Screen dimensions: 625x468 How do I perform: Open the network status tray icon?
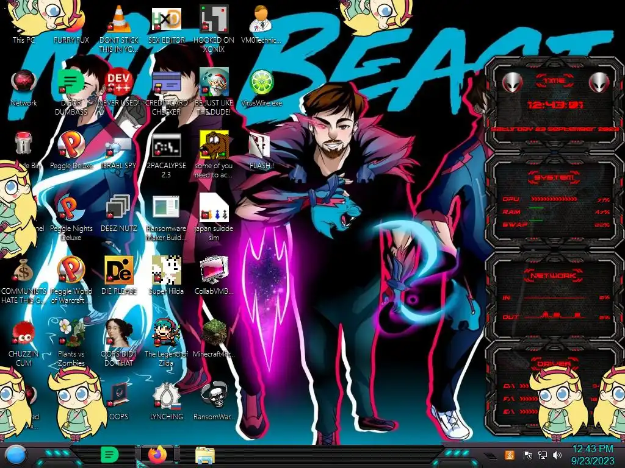pos(543,455)
